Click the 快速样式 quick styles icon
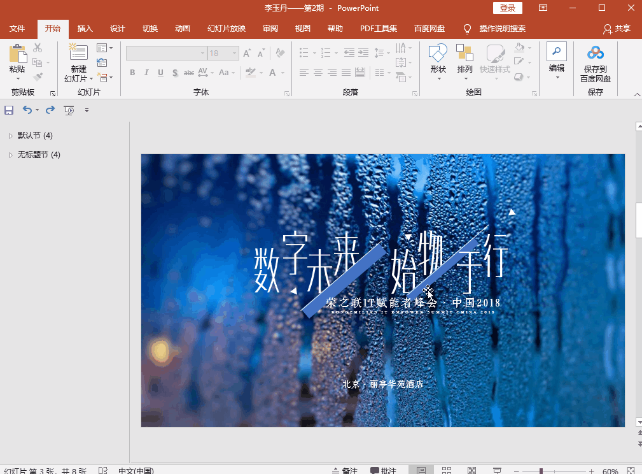 495,54
